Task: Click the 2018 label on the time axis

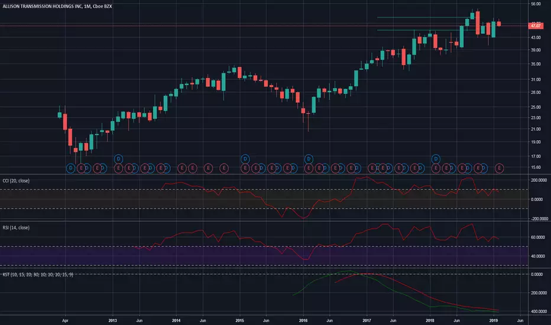Action: (430, 320)
